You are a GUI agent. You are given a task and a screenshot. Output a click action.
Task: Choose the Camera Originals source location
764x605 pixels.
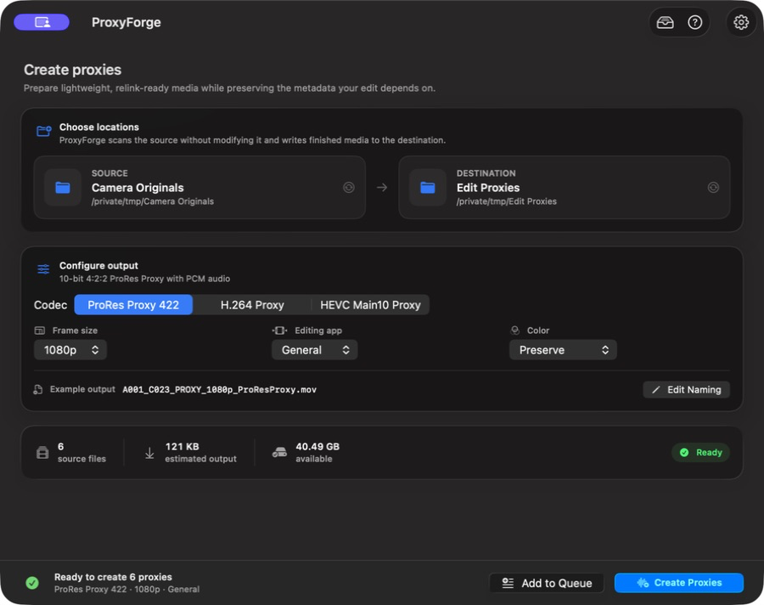[x=199, y=187]
